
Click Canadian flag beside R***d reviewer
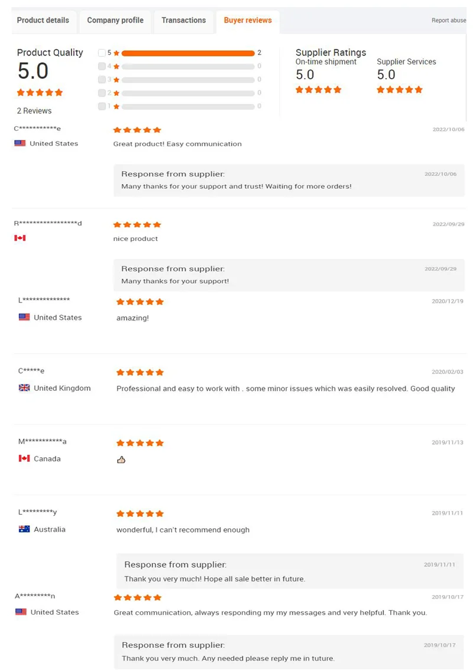(x=20, y=238)
